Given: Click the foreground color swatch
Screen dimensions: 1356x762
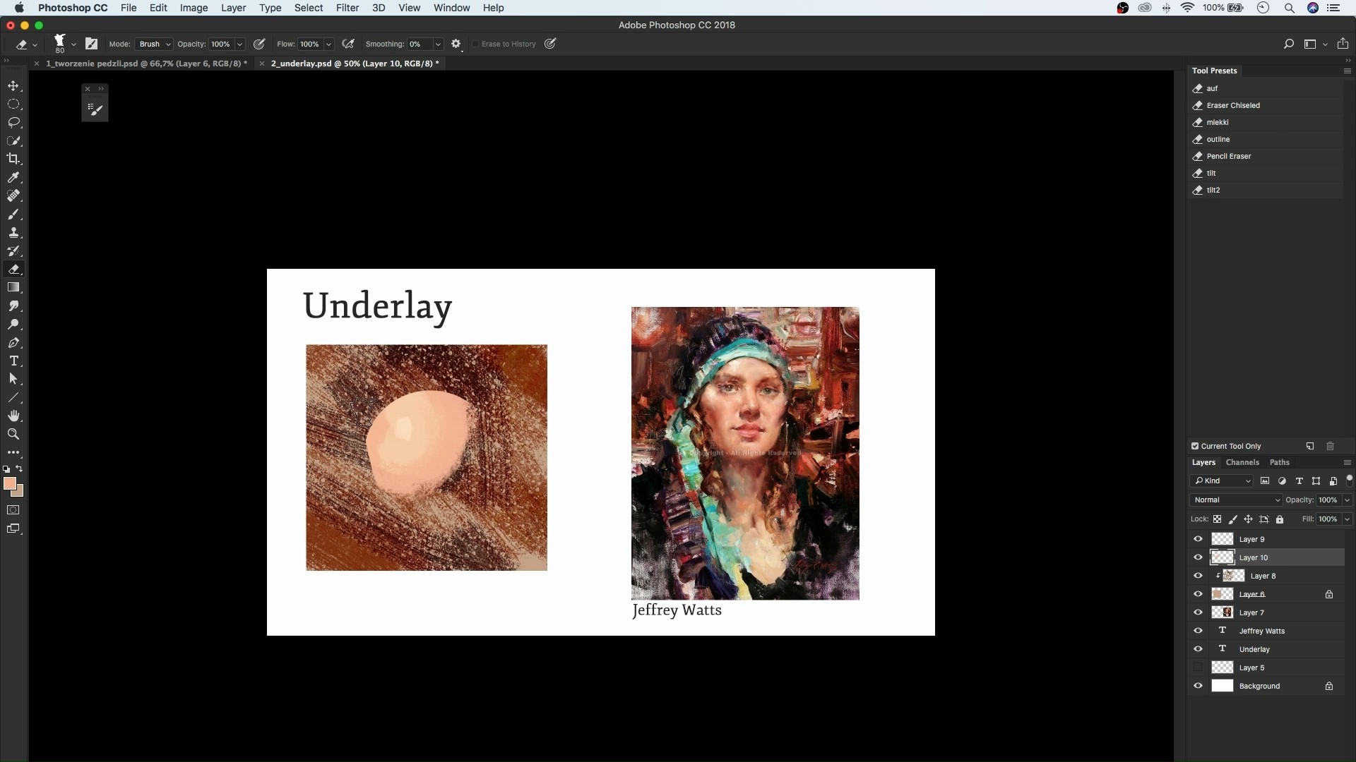Looking at the screenshot, I should click(x=8, y=483).
